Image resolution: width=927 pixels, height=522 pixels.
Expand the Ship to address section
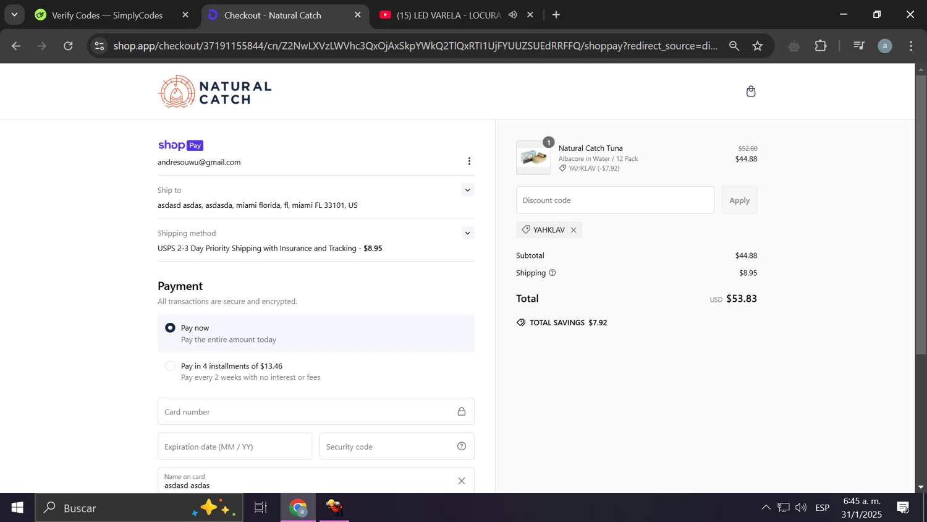(468, 190)
